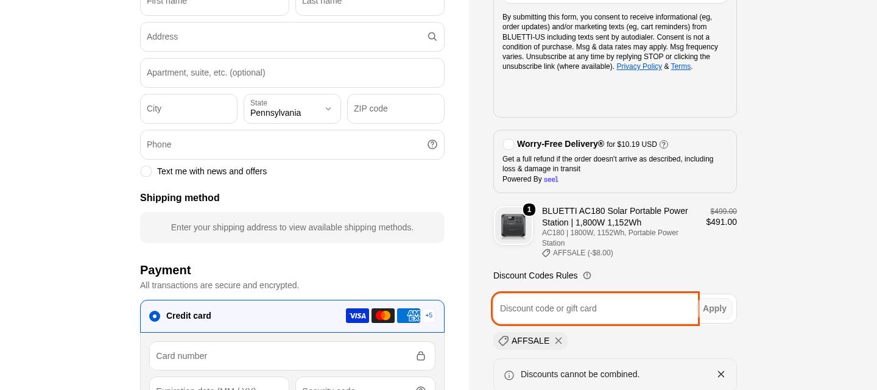Image resolution: width=877 pixels, height=390 pixels.
Task: Click the Worry-Free Delivery help icon
Action: click(664, 144)
